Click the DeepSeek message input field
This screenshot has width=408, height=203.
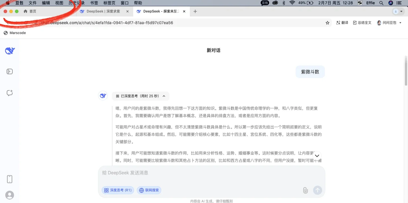198,173
